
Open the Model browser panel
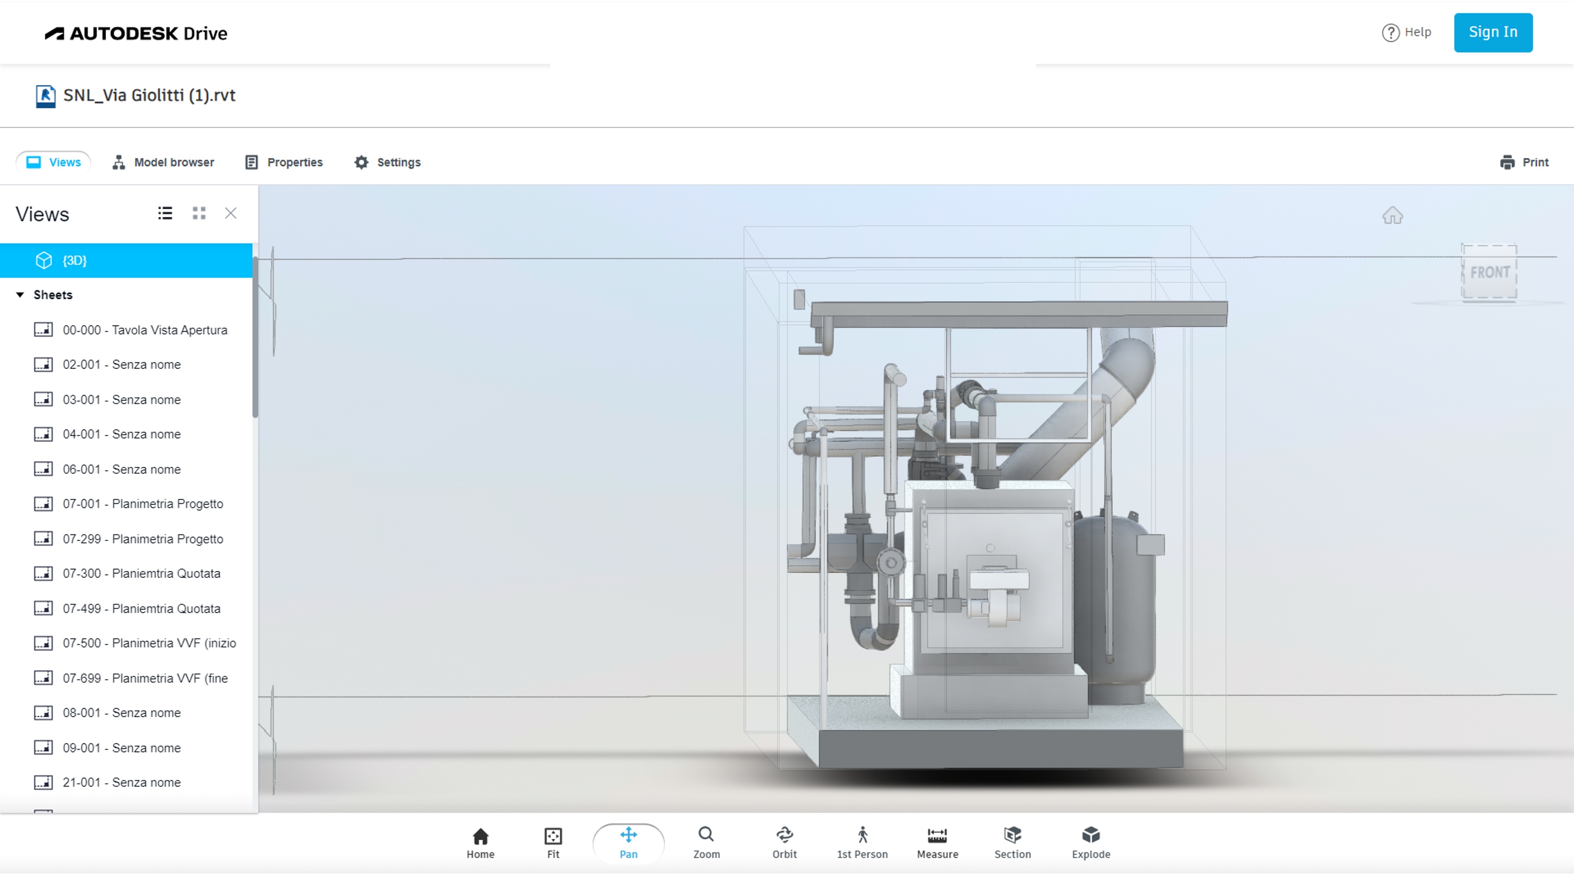tap(163, 162)
